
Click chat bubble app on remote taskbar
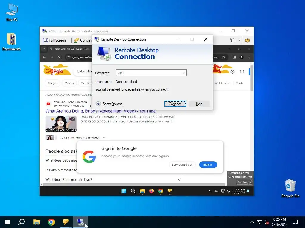[170, 191]
